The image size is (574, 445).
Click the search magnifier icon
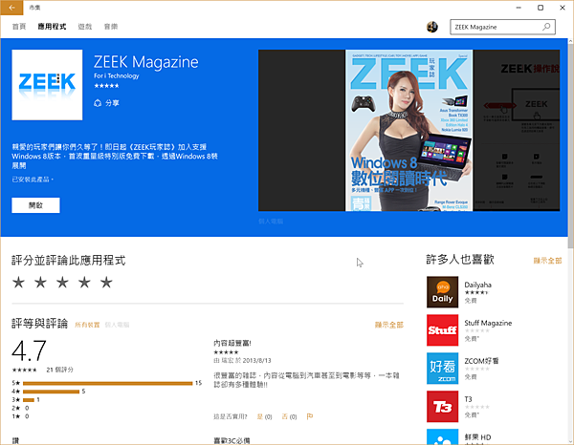(x=546, y=27)
